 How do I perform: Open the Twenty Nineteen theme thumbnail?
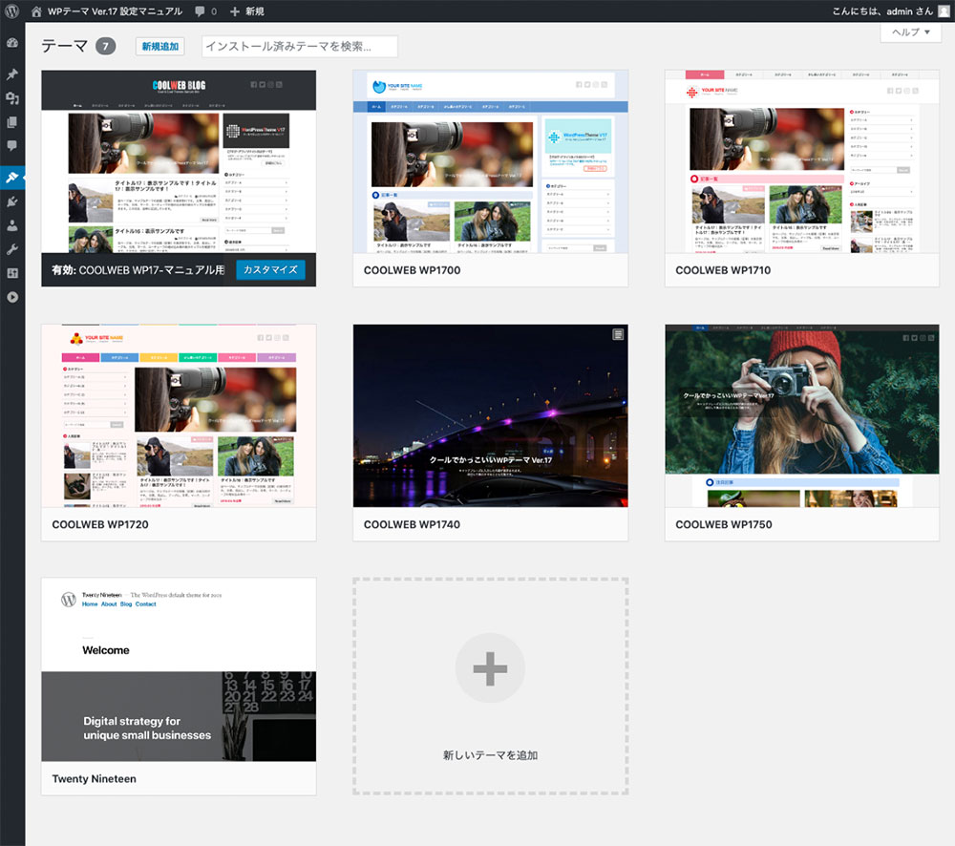(x=179, y=669)
